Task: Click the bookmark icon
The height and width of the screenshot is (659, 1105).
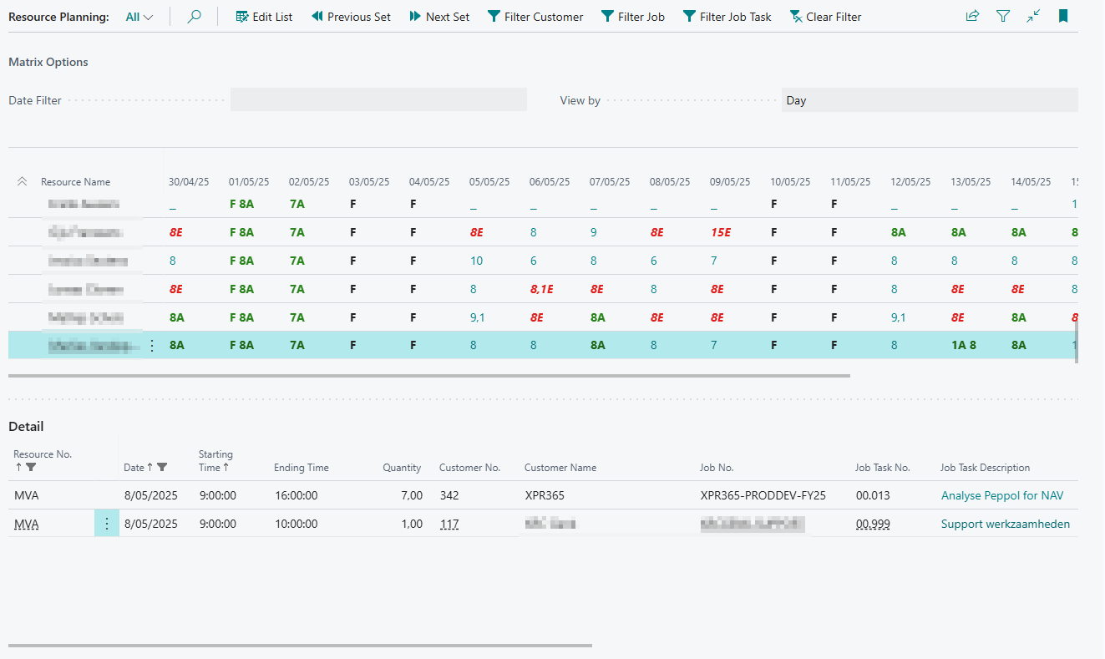Action: coord(1063,17)
